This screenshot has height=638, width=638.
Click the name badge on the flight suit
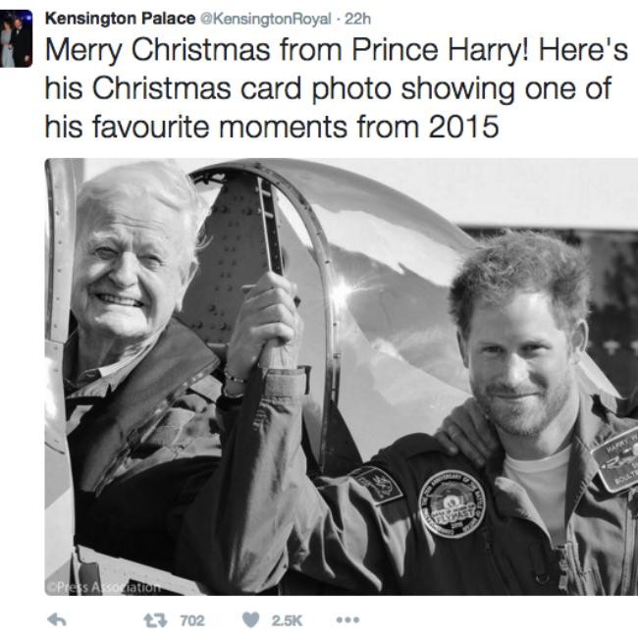click(616, 458)
